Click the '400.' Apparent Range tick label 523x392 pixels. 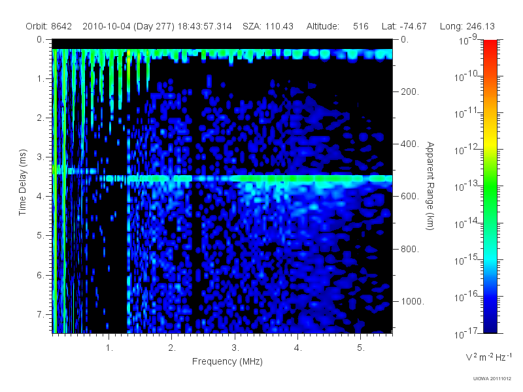coord(410,144)
